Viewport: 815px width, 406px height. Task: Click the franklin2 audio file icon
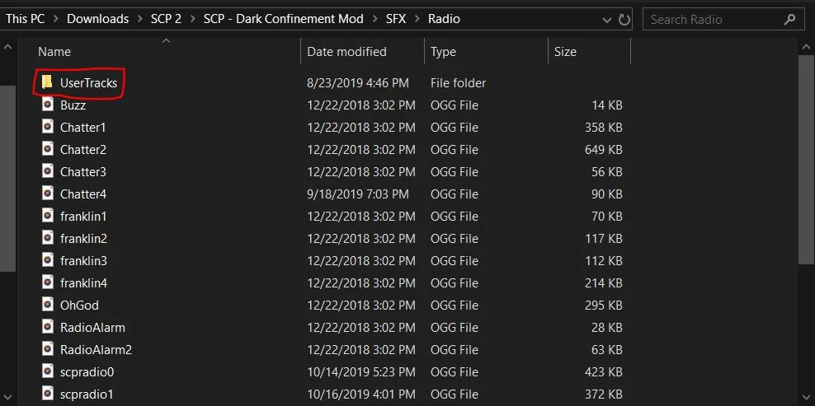[x=48, y=238]
